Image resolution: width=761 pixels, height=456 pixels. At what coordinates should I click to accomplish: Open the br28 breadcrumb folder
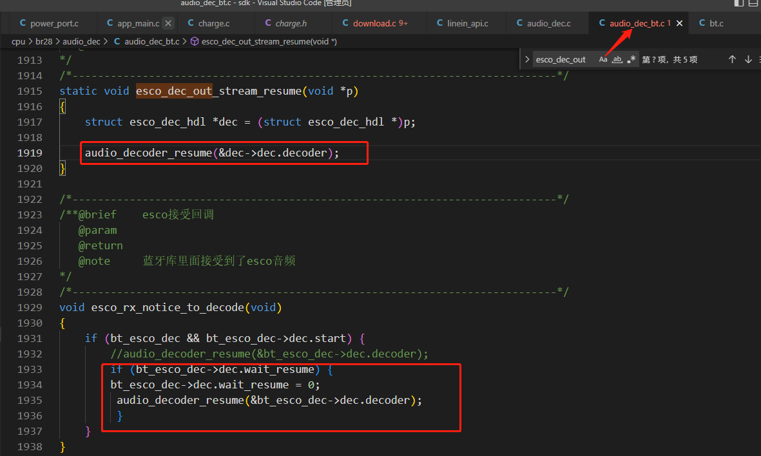[x=44, y=42]
